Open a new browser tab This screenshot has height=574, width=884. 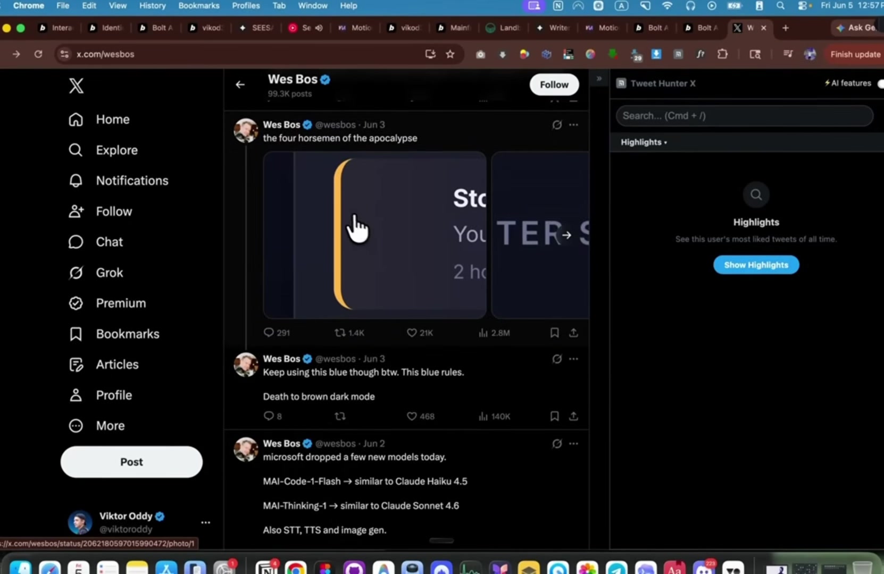786,28
